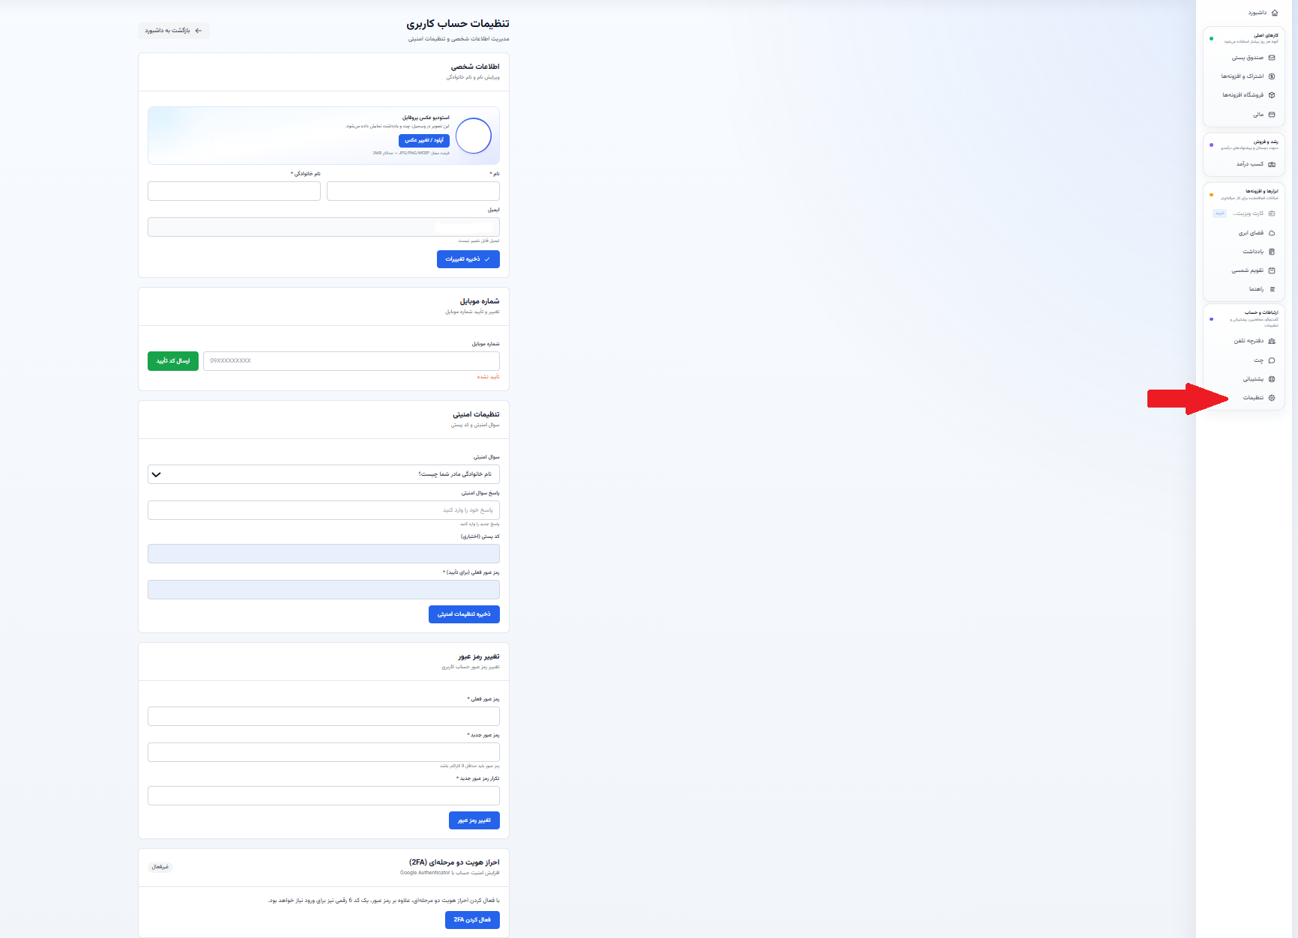Click the profile photo circle placeholder
Screen dimensions: 1298x938
pos(474,136)
